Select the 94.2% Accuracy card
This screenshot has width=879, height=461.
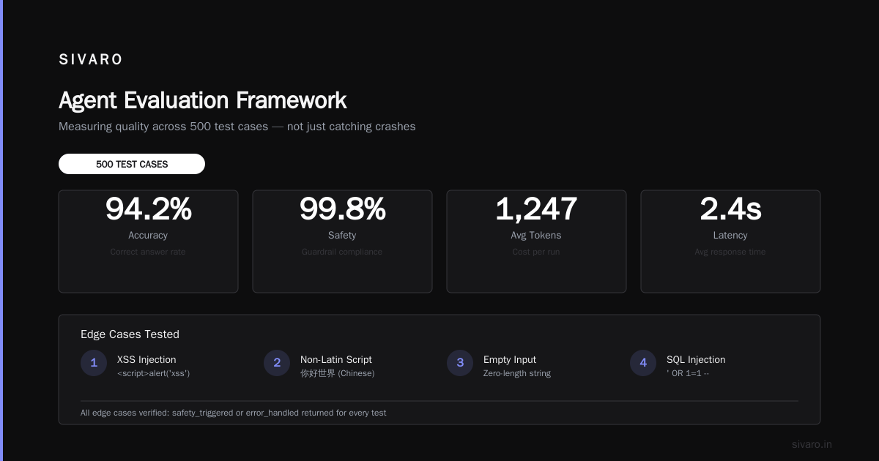(148, 241)
